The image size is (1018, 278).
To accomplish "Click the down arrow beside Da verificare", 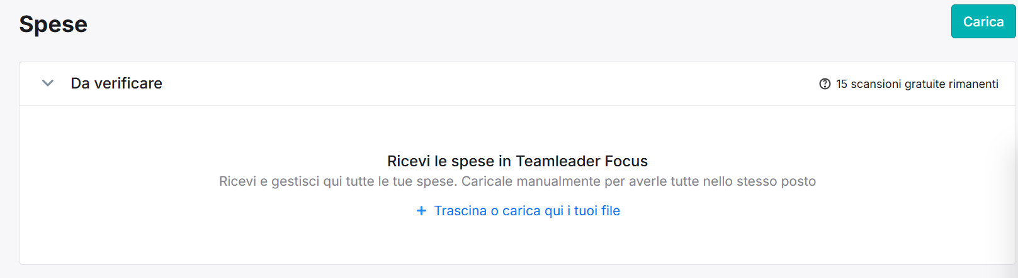I will [x=48, y=83].
